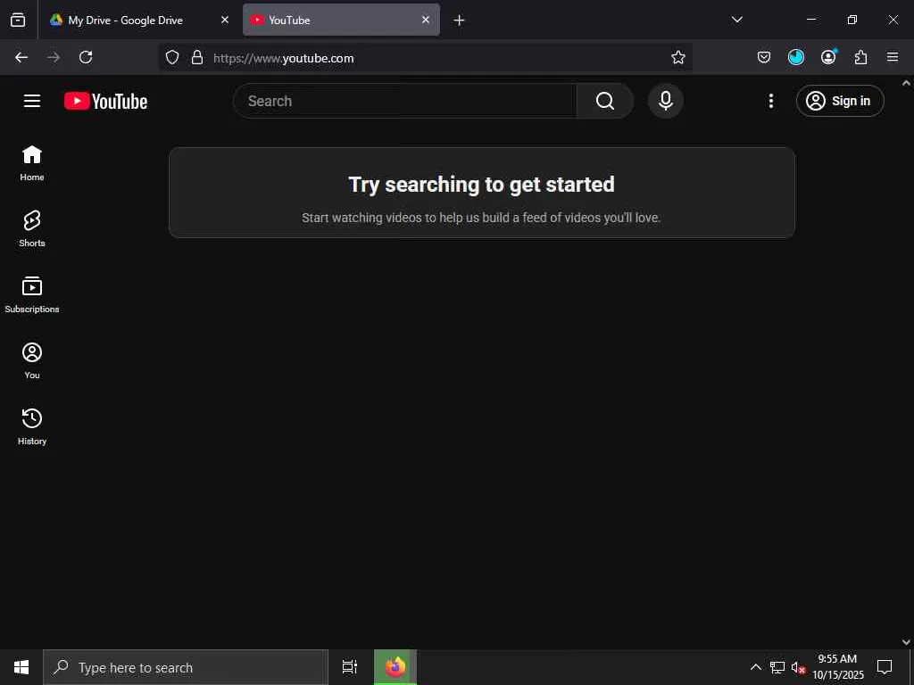This screenshot has width=914, height=685.
Task: Open the You section in sidebar
Action: coord(32,360)
